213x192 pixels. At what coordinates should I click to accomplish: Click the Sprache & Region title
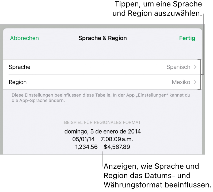pyautogui.click(x=102, y=38)
